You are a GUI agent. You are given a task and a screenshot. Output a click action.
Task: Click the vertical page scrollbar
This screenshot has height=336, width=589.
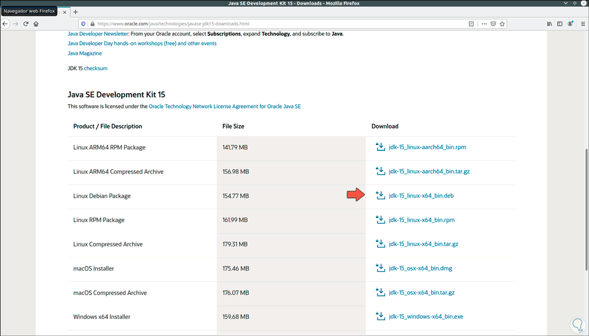pyautogui.click(x=586, y=209)
